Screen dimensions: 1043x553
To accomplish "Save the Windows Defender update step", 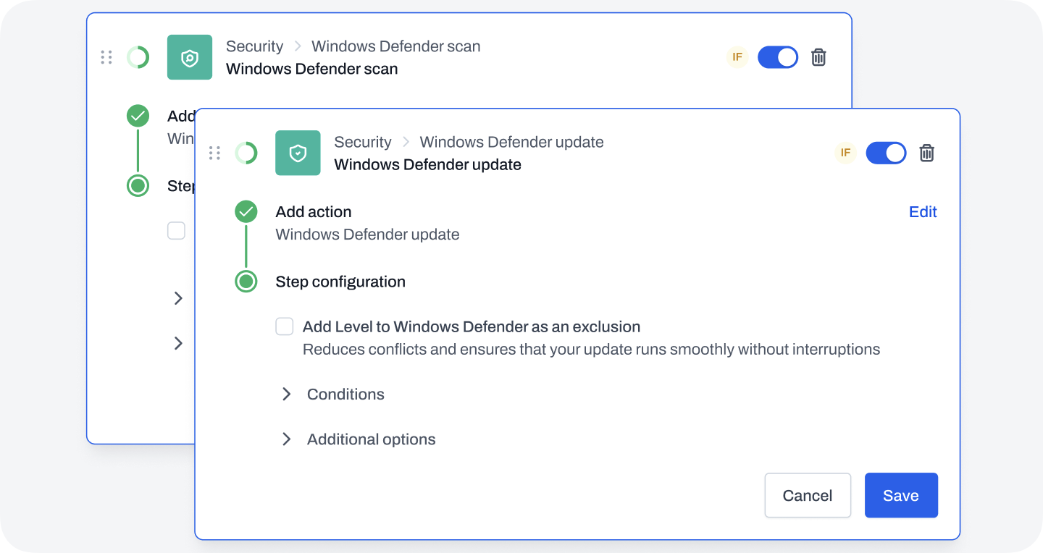I will 901,495.
